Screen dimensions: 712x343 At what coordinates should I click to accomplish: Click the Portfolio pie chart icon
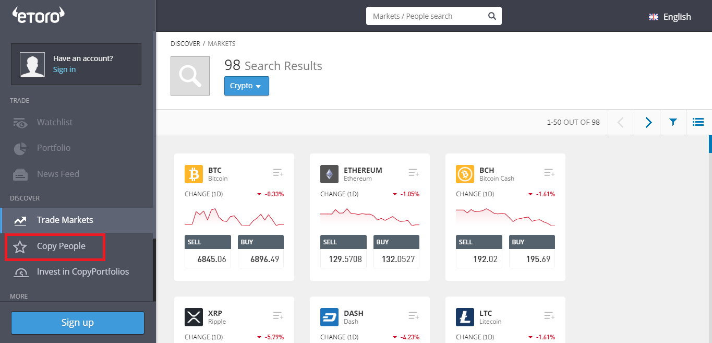(x=20, y=148)
